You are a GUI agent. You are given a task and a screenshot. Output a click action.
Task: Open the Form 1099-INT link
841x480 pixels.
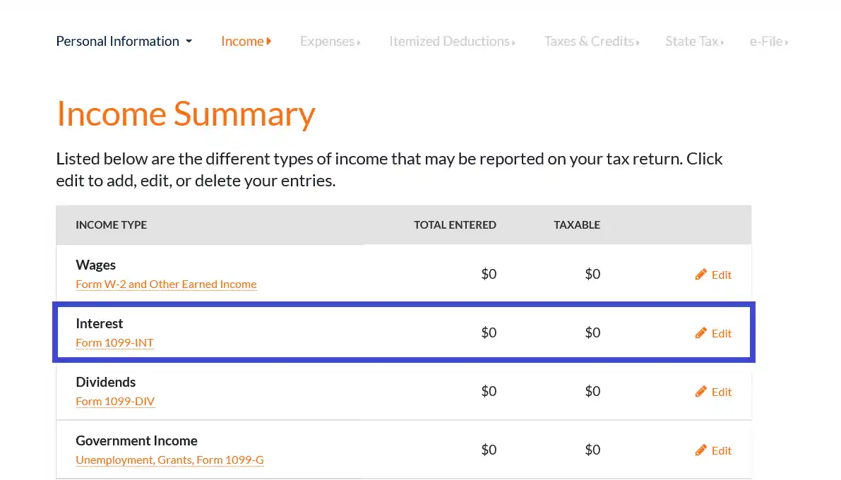click(114, 342)
